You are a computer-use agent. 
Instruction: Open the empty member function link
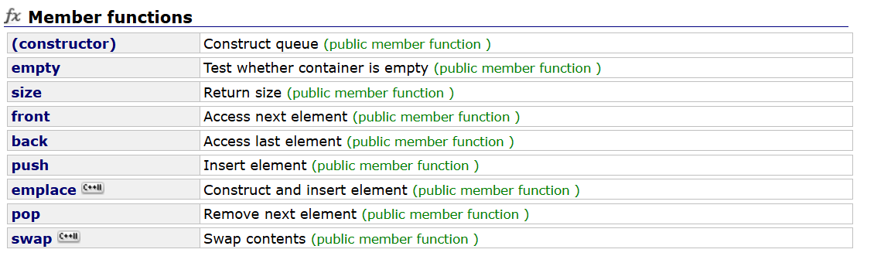tap(36, 69)
